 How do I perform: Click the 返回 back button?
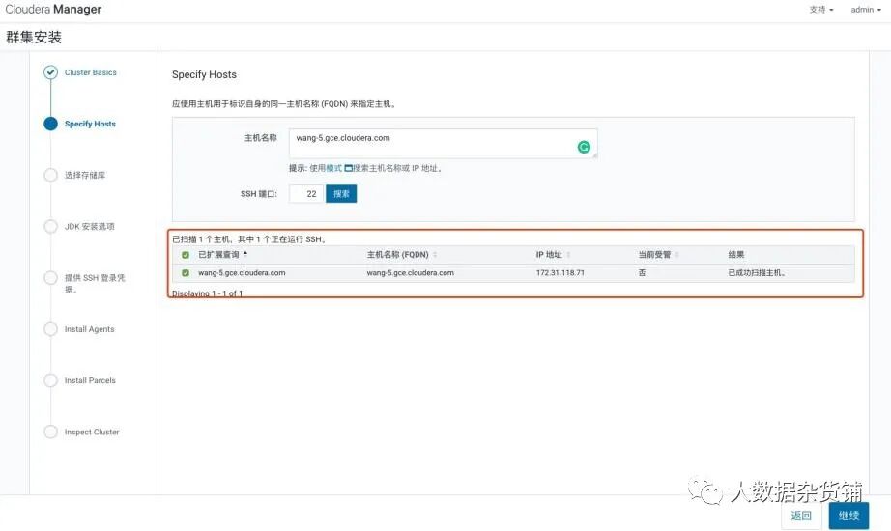point(801,516)
